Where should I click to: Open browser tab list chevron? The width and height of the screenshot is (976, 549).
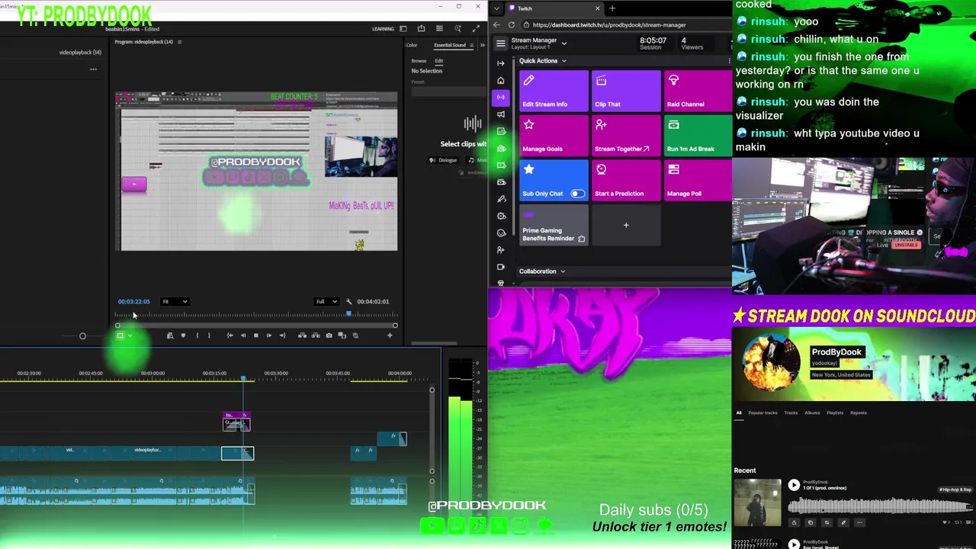pos(497,8)
